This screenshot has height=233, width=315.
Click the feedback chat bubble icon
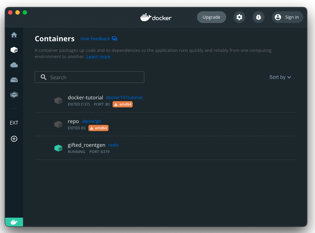point(114,39)
